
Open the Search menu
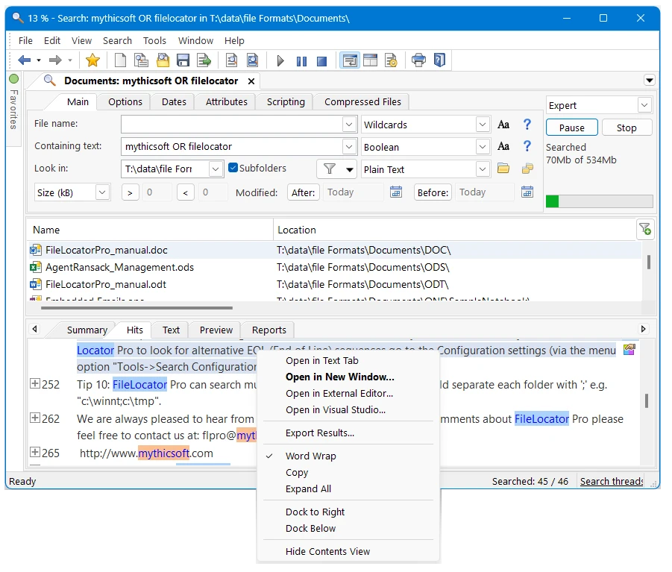tap(117, 41)
